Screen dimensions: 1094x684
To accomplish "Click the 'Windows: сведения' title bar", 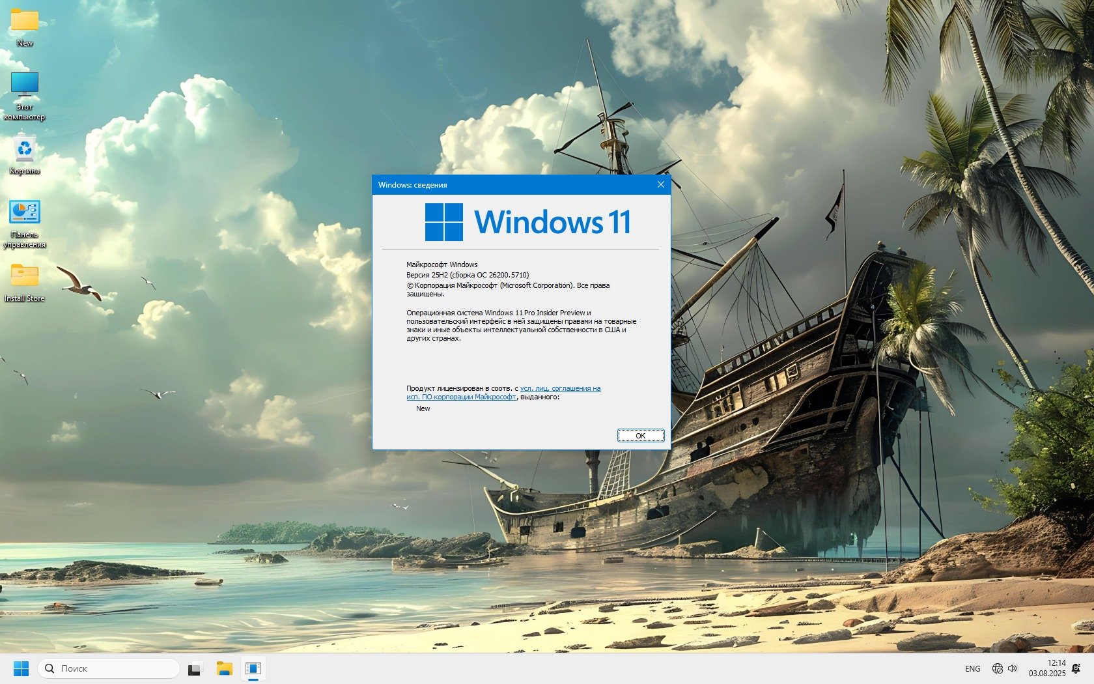I will pos(508,184).
